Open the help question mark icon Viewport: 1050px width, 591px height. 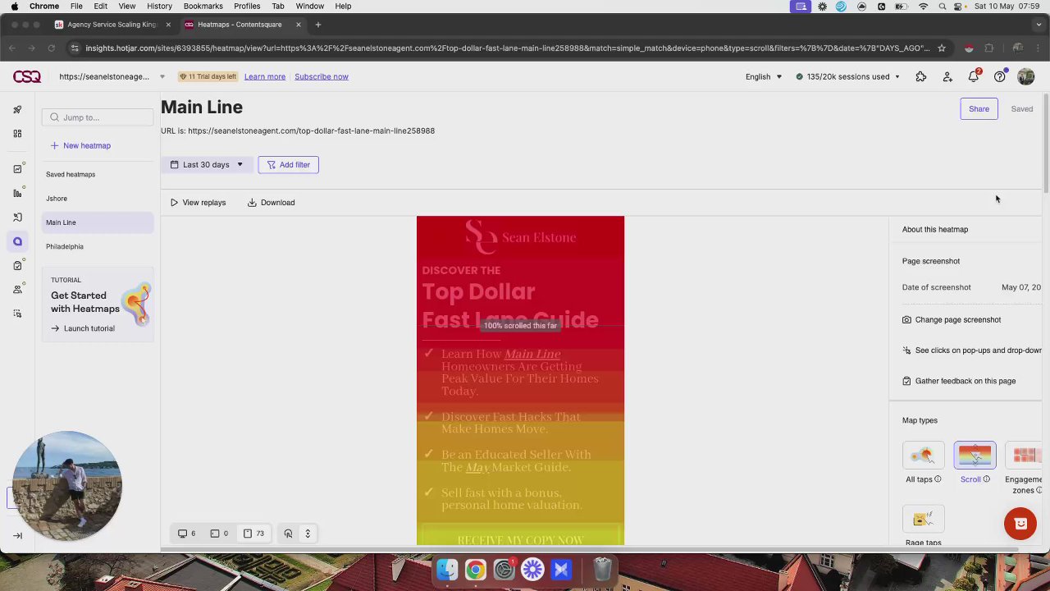coord(999,76)
